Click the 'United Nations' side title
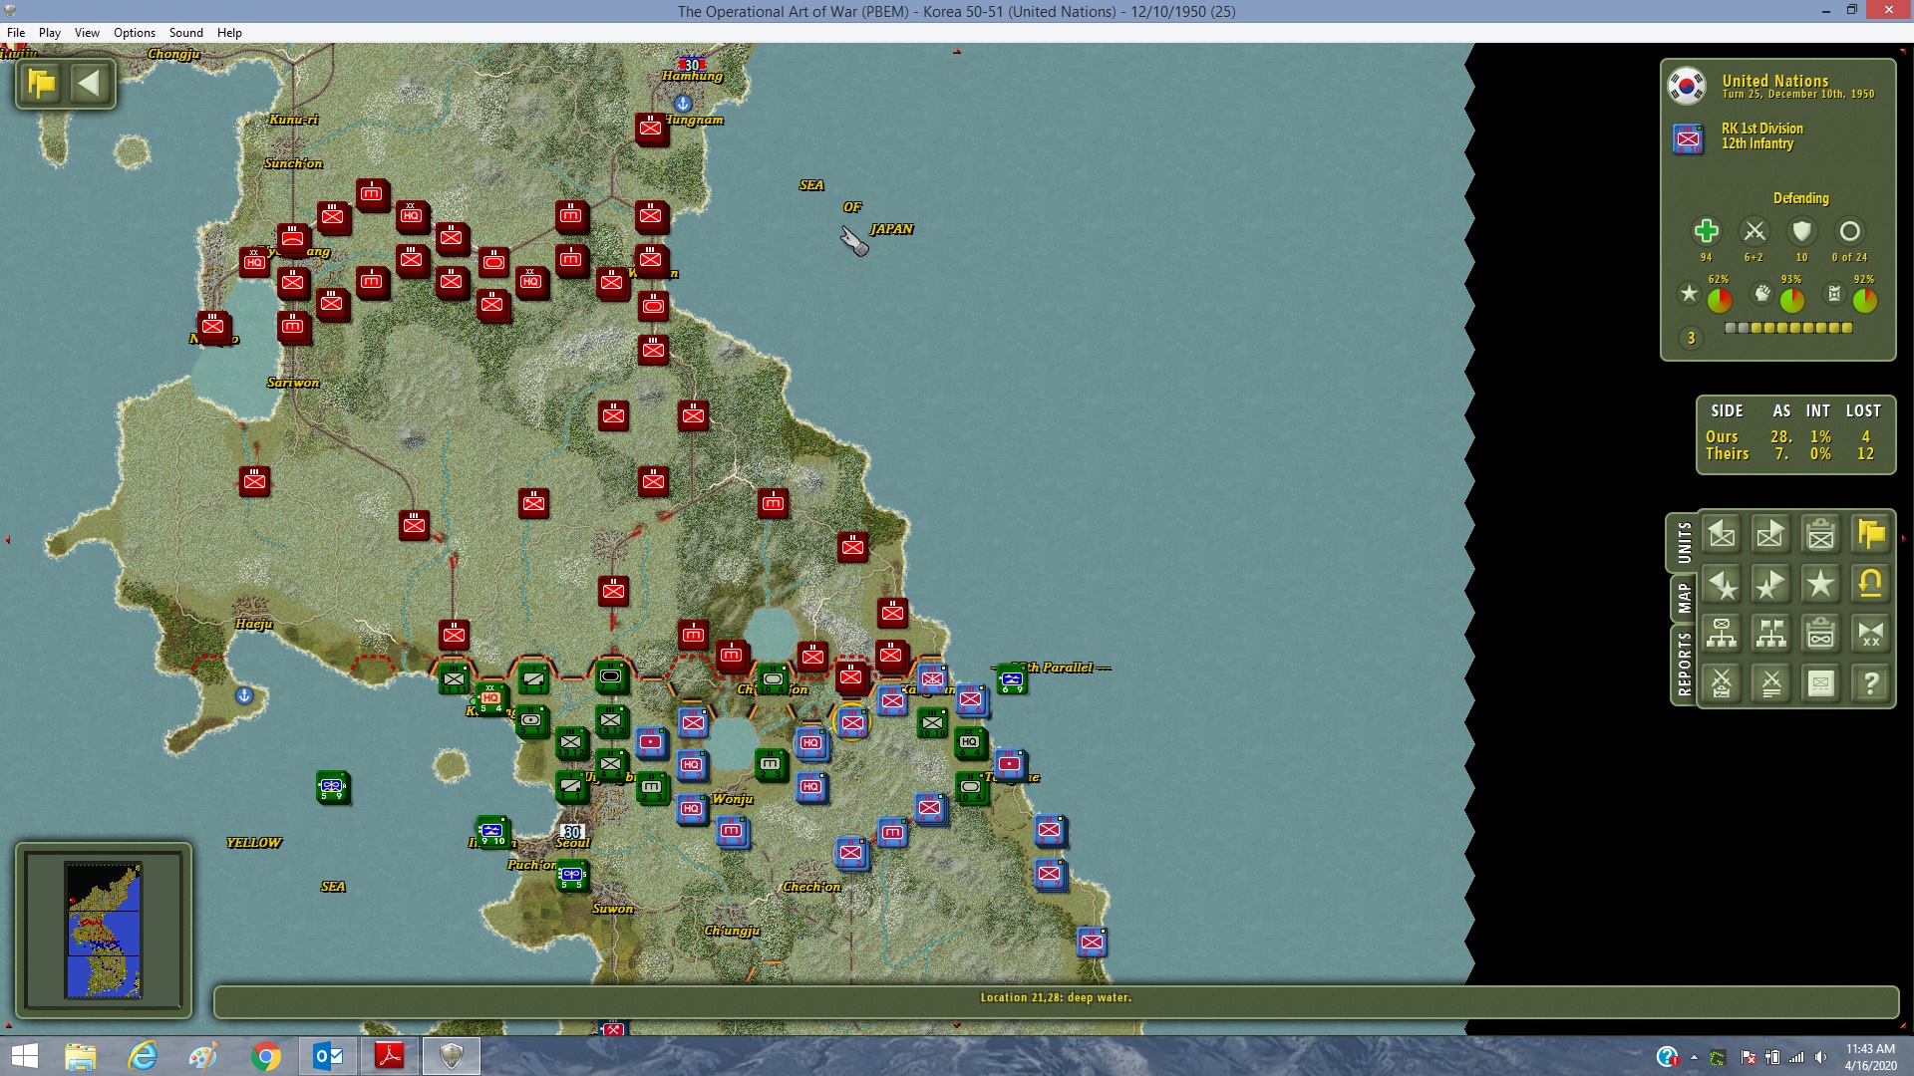1914x1076 pixels. click(x=1774, y=81)
